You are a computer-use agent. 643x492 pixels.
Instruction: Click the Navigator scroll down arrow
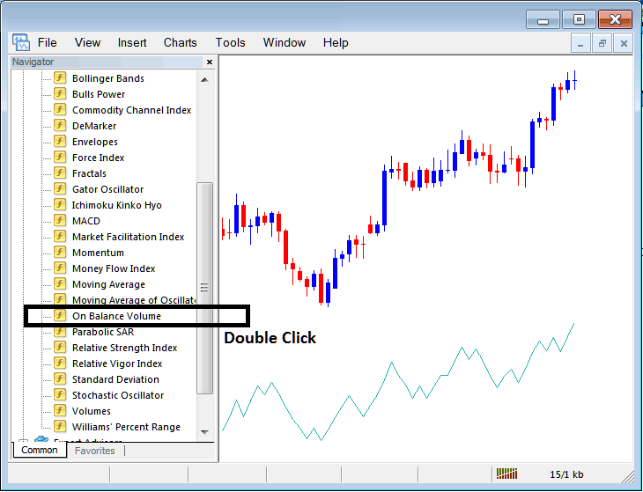point(204,432)
